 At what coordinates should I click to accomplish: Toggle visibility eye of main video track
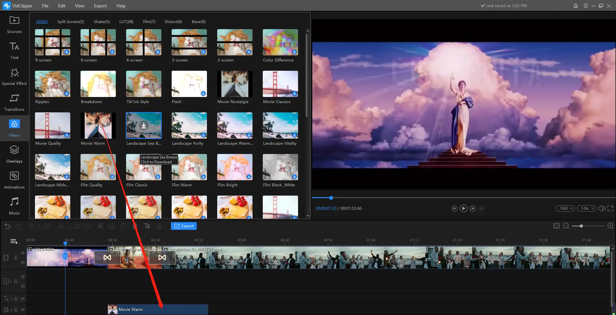pos(23,253)
